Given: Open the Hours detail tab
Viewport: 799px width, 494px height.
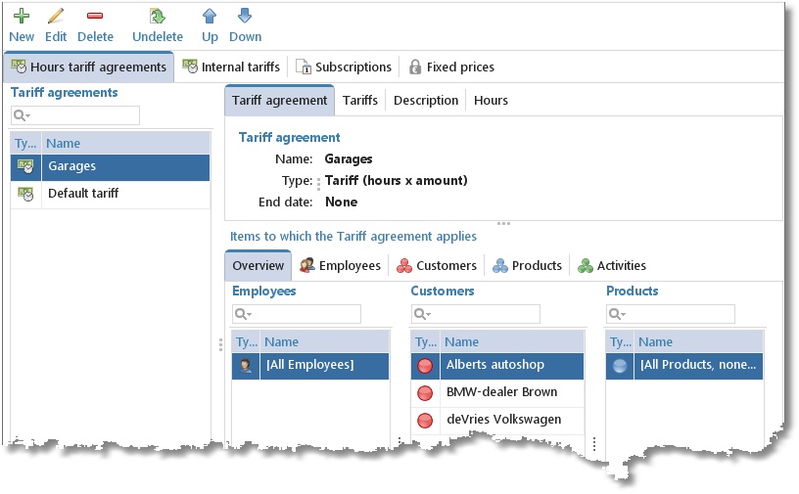Looking at the screenshot, I should pos(491,101).
